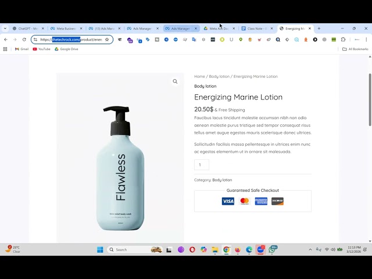
Task: Zoom product image with magnifier icon
Action: click(x=175, y=81)
